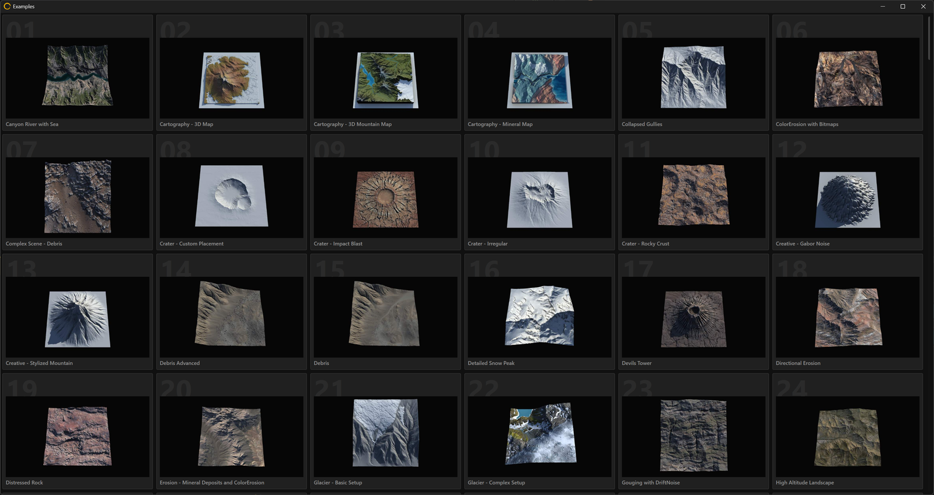Open the Canyon River with Sea example
This screenshot has height=495, width=934.
(78, 72)
